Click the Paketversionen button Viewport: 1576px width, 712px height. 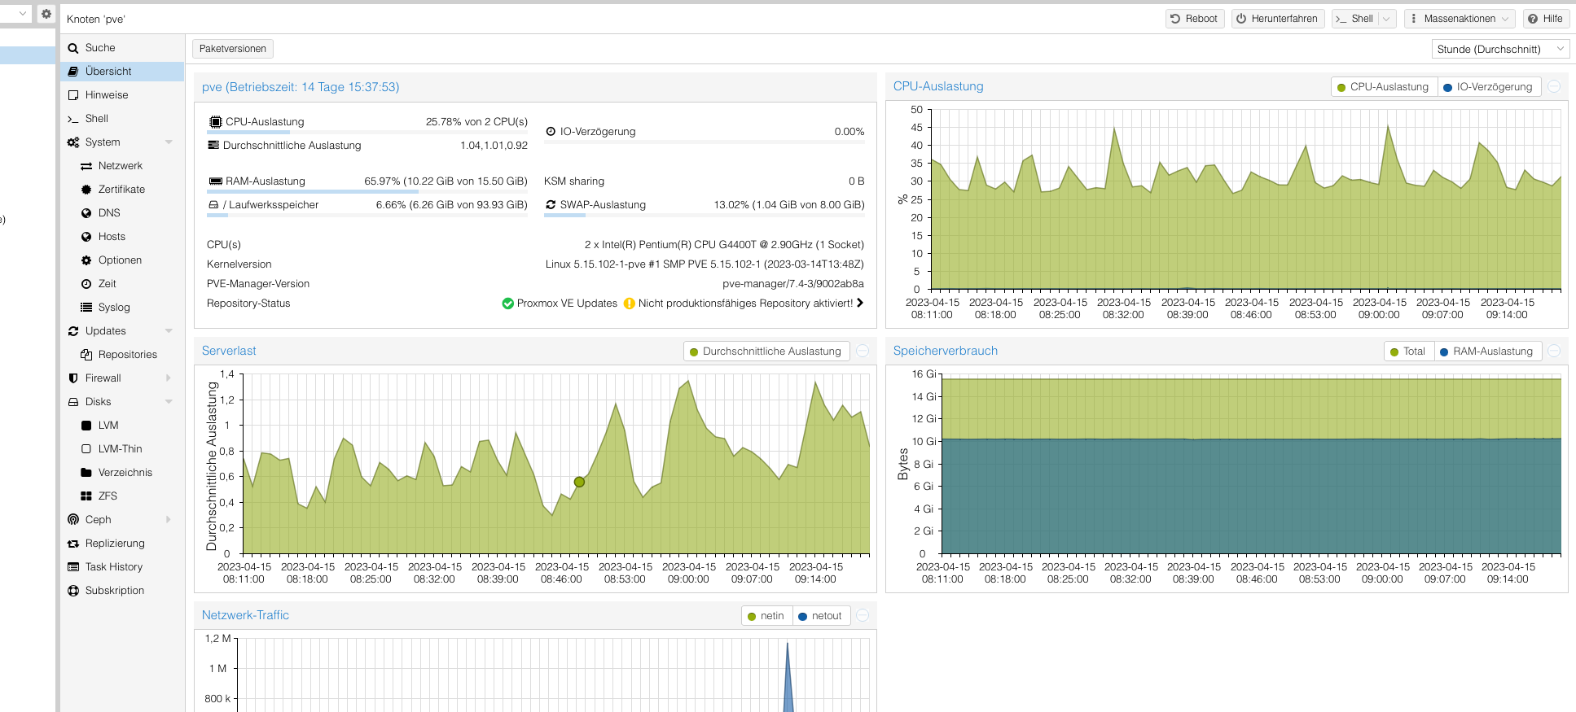(232, 49)
